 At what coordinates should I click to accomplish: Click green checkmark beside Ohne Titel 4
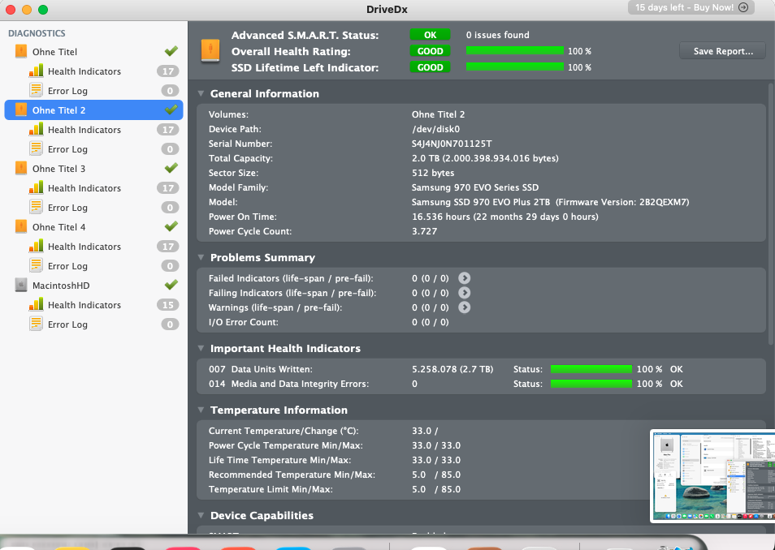pyautogui.click(x=171, y=227)
